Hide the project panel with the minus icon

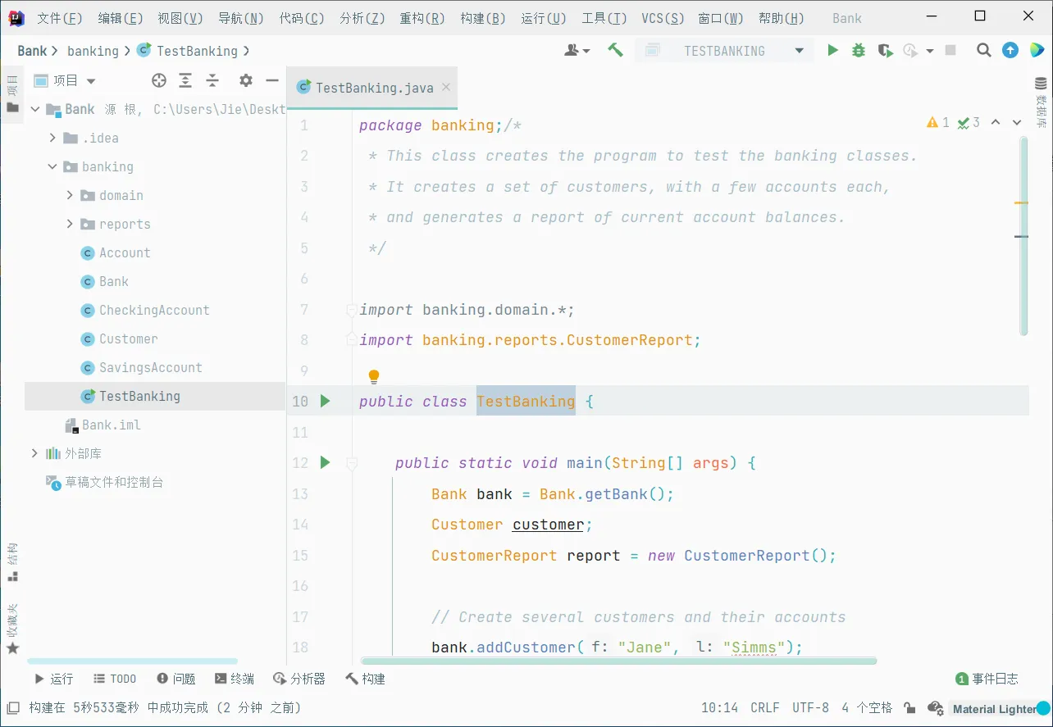click(272, 80)
